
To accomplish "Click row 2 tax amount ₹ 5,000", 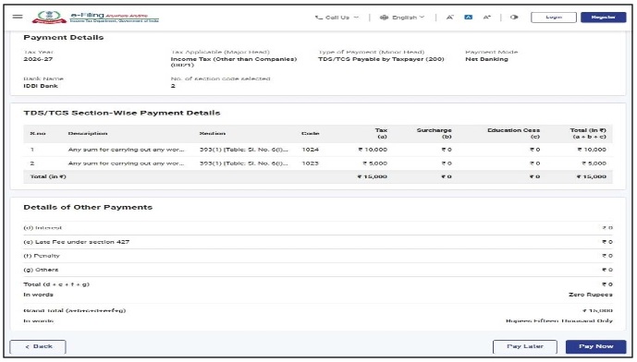I will click(374, 163).
